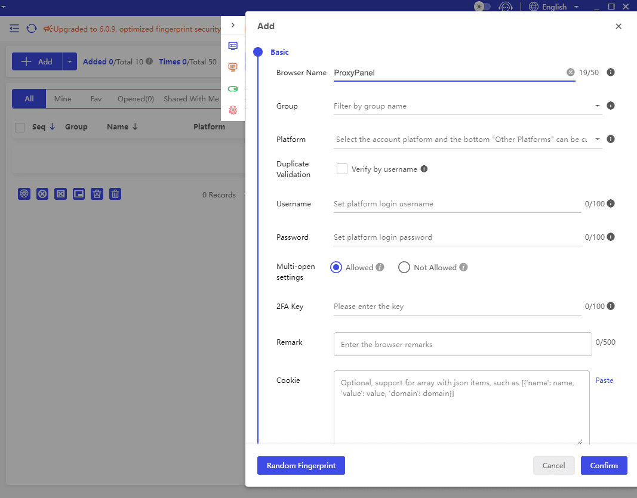Switch to the Mine tab
This screenshot has width=637, height=498.
click(63, 99)
